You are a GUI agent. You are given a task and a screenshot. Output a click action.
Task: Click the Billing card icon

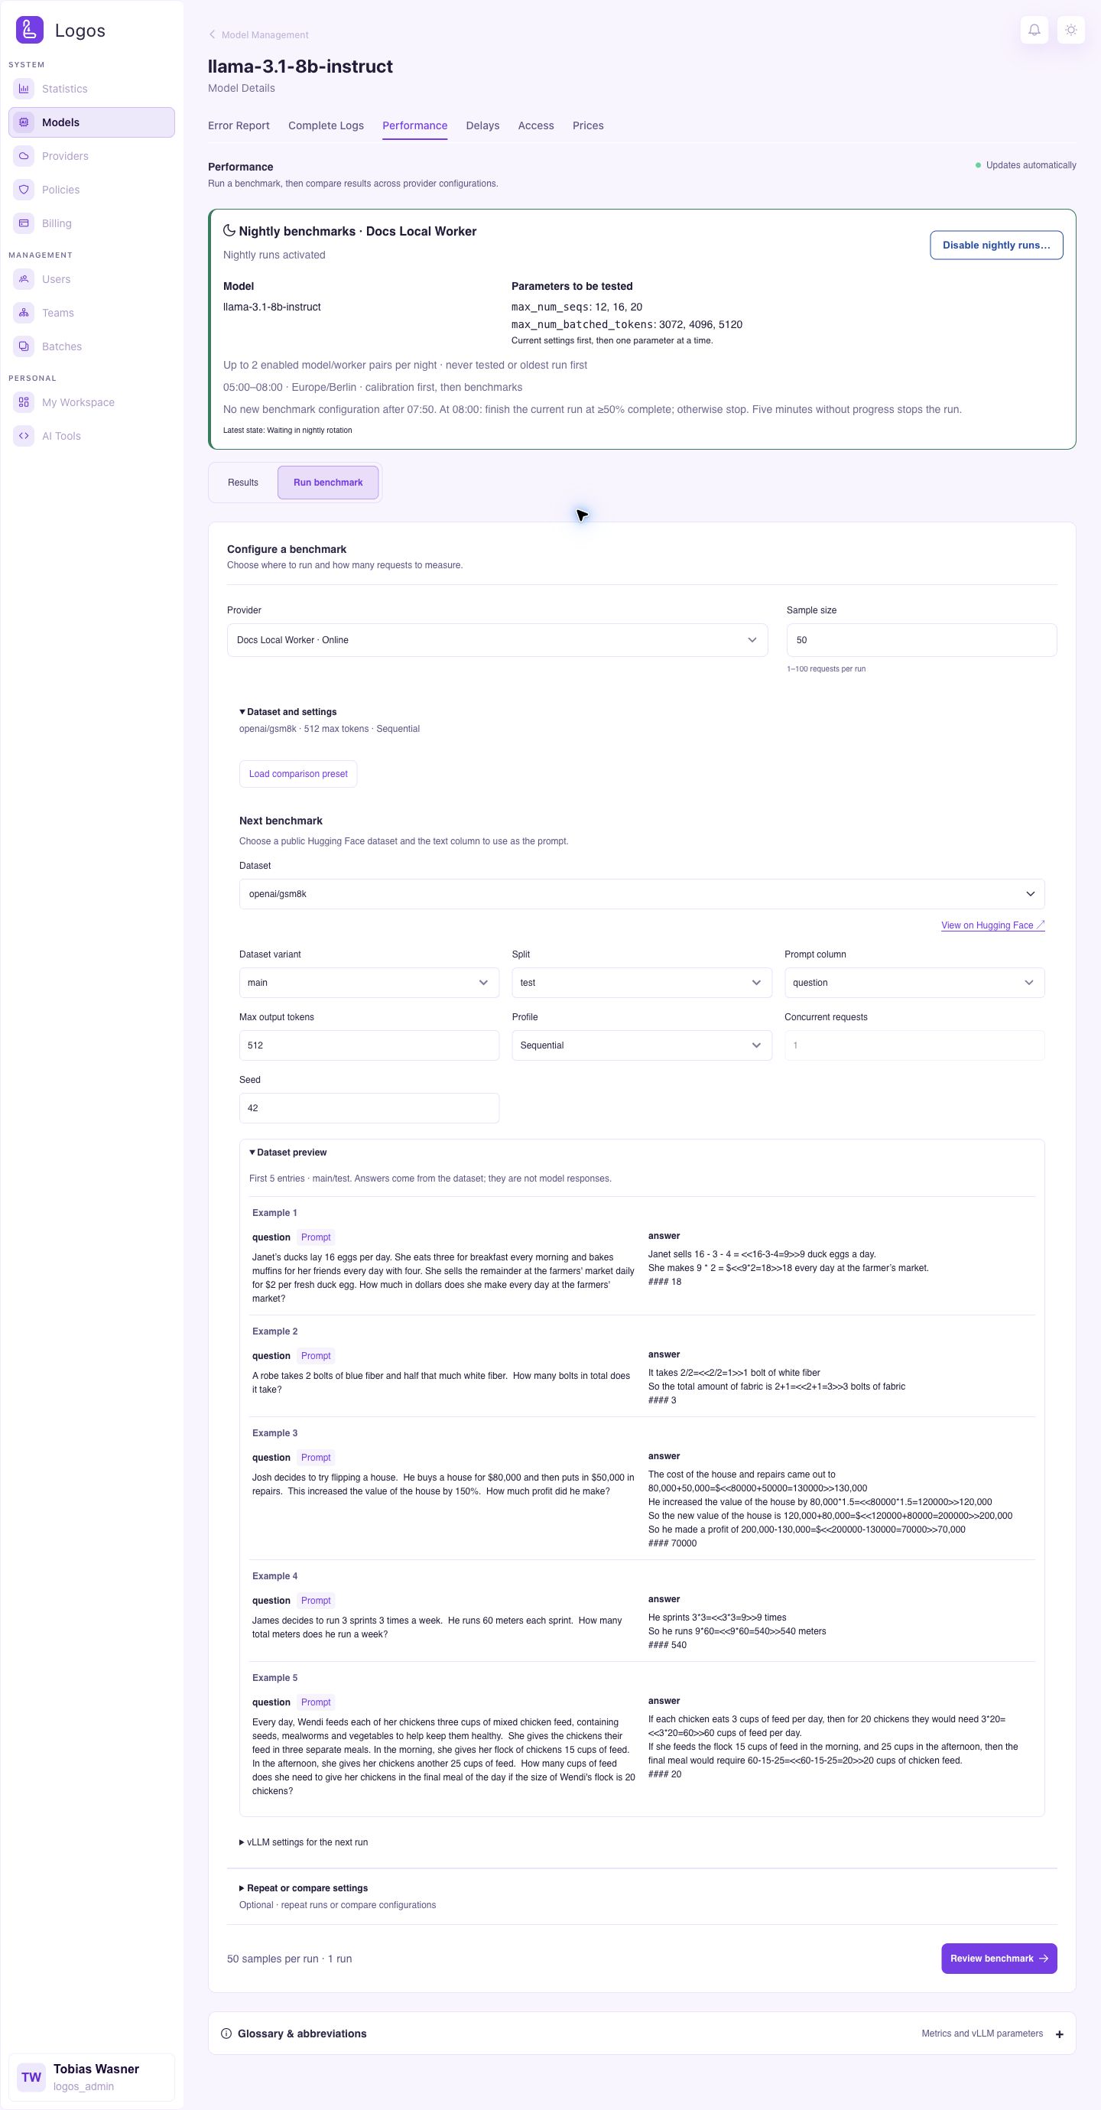point(24,223)
